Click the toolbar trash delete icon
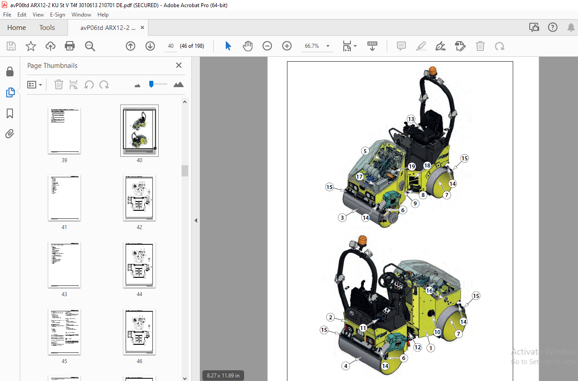The width and height of the screenshot is (578, 381). [480, 46]
